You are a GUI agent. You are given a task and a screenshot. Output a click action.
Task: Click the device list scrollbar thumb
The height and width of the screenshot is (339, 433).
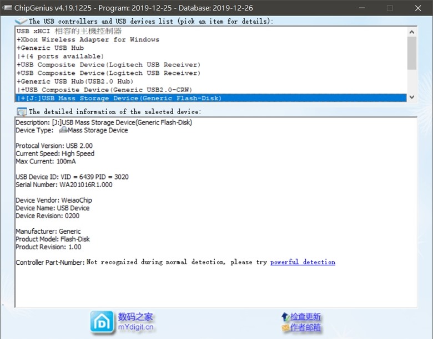(x=412, y=53)
